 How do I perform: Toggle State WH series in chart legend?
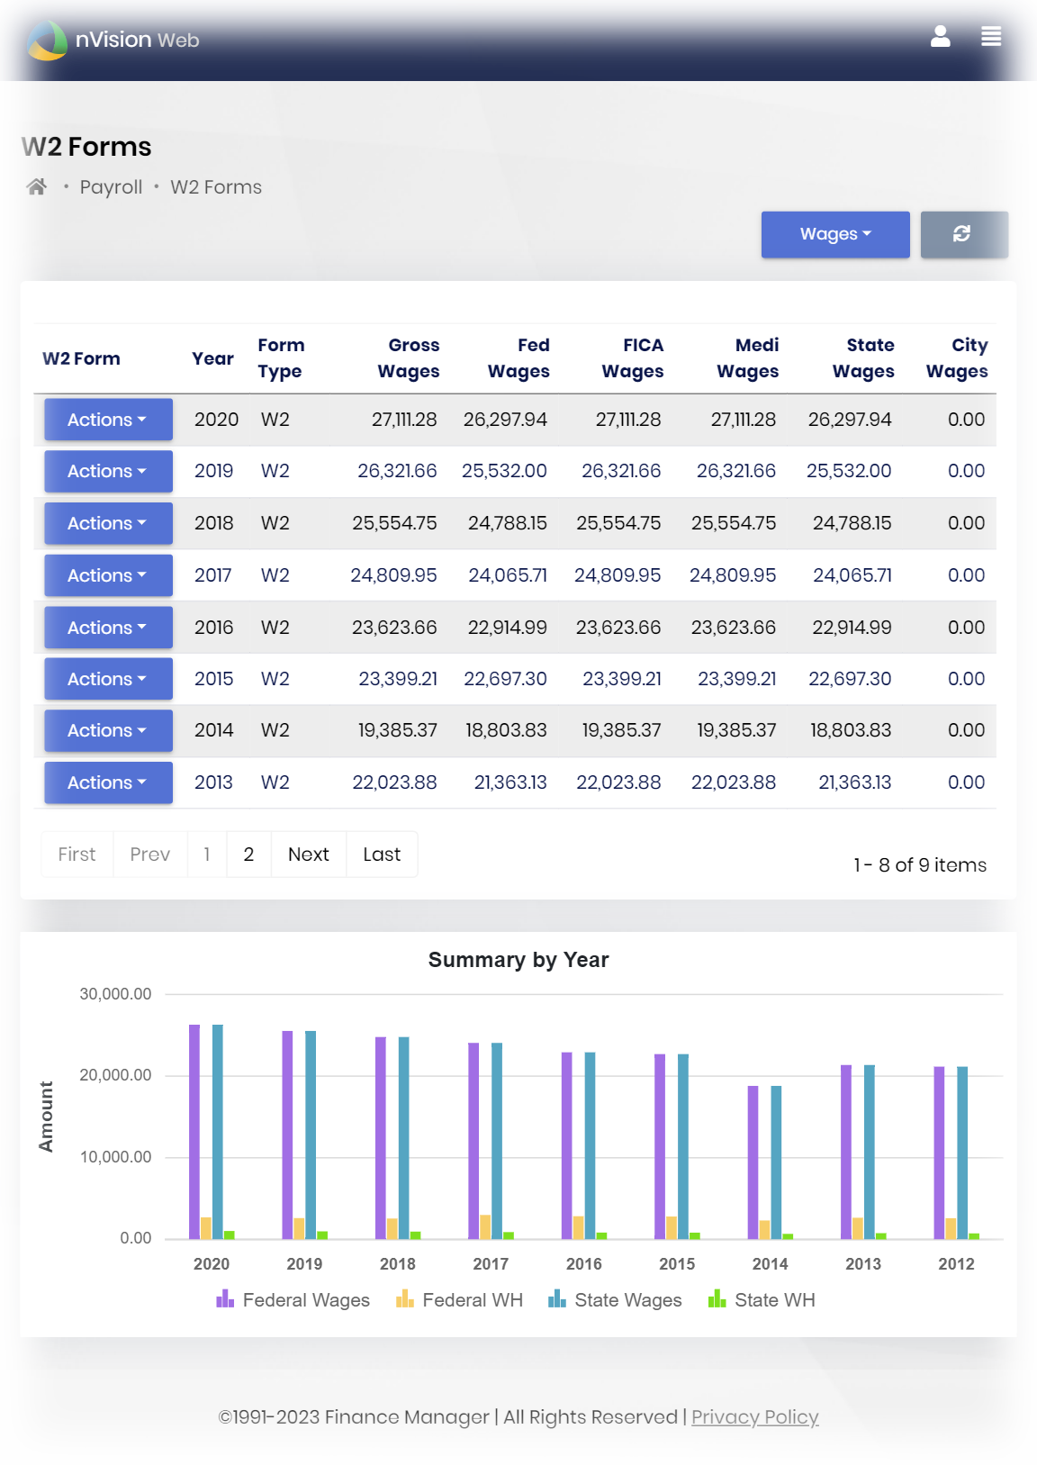tap(762, 1299)
